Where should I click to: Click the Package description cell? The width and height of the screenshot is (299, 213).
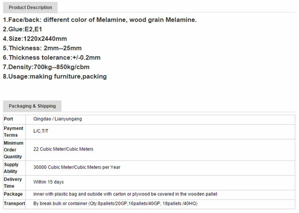point(125,194)
